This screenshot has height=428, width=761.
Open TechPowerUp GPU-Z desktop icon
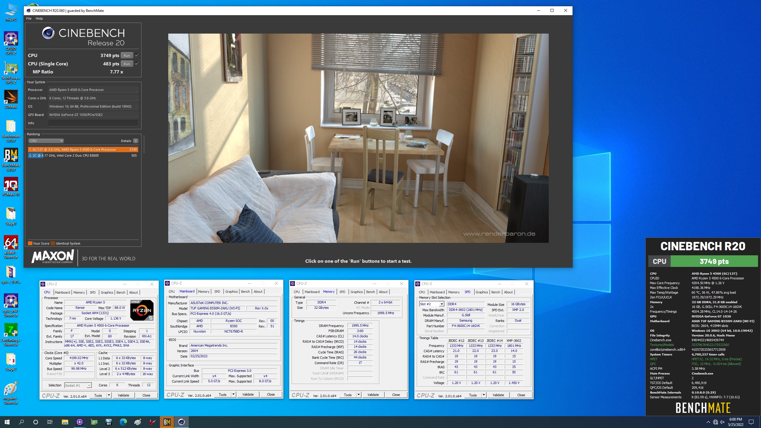tap(11, 73)
